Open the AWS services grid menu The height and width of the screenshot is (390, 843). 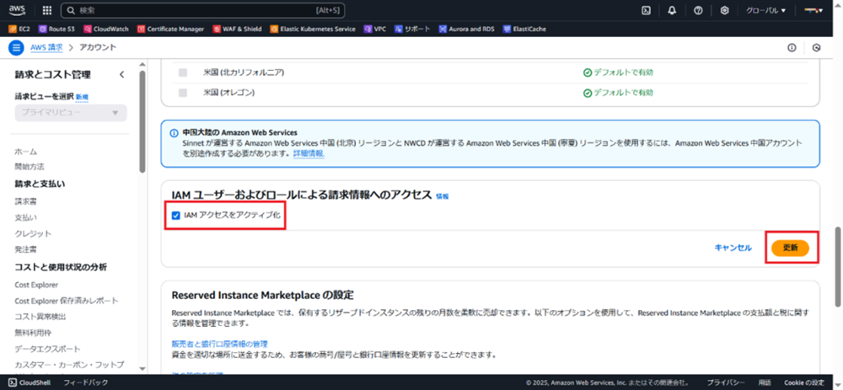click(46, 11)
